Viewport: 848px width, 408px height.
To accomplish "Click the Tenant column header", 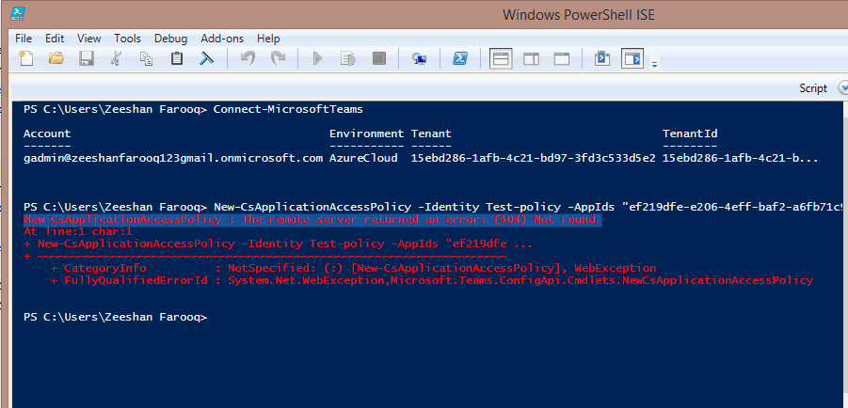I will (x=431, y=133).
